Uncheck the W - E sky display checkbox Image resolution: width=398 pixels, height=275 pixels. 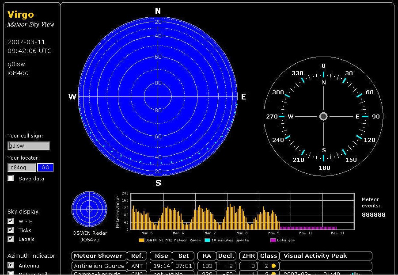coord(11,221)
